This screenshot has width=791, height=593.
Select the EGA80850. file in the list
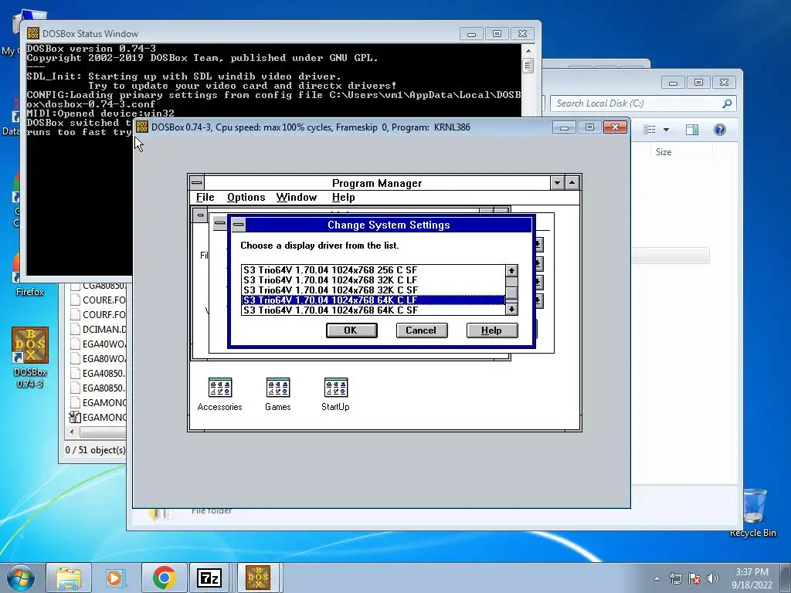click(x=98, y=388)
